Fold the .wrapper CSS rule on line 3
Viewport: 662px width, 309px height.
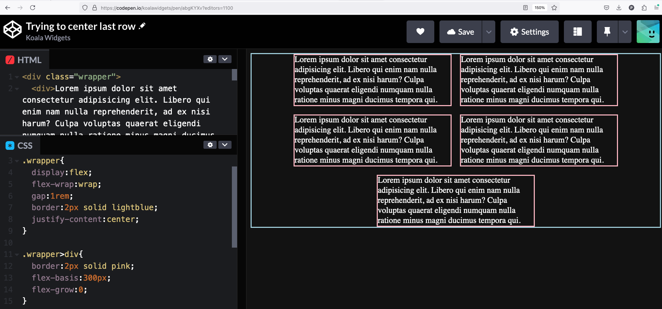pos(17,161)
